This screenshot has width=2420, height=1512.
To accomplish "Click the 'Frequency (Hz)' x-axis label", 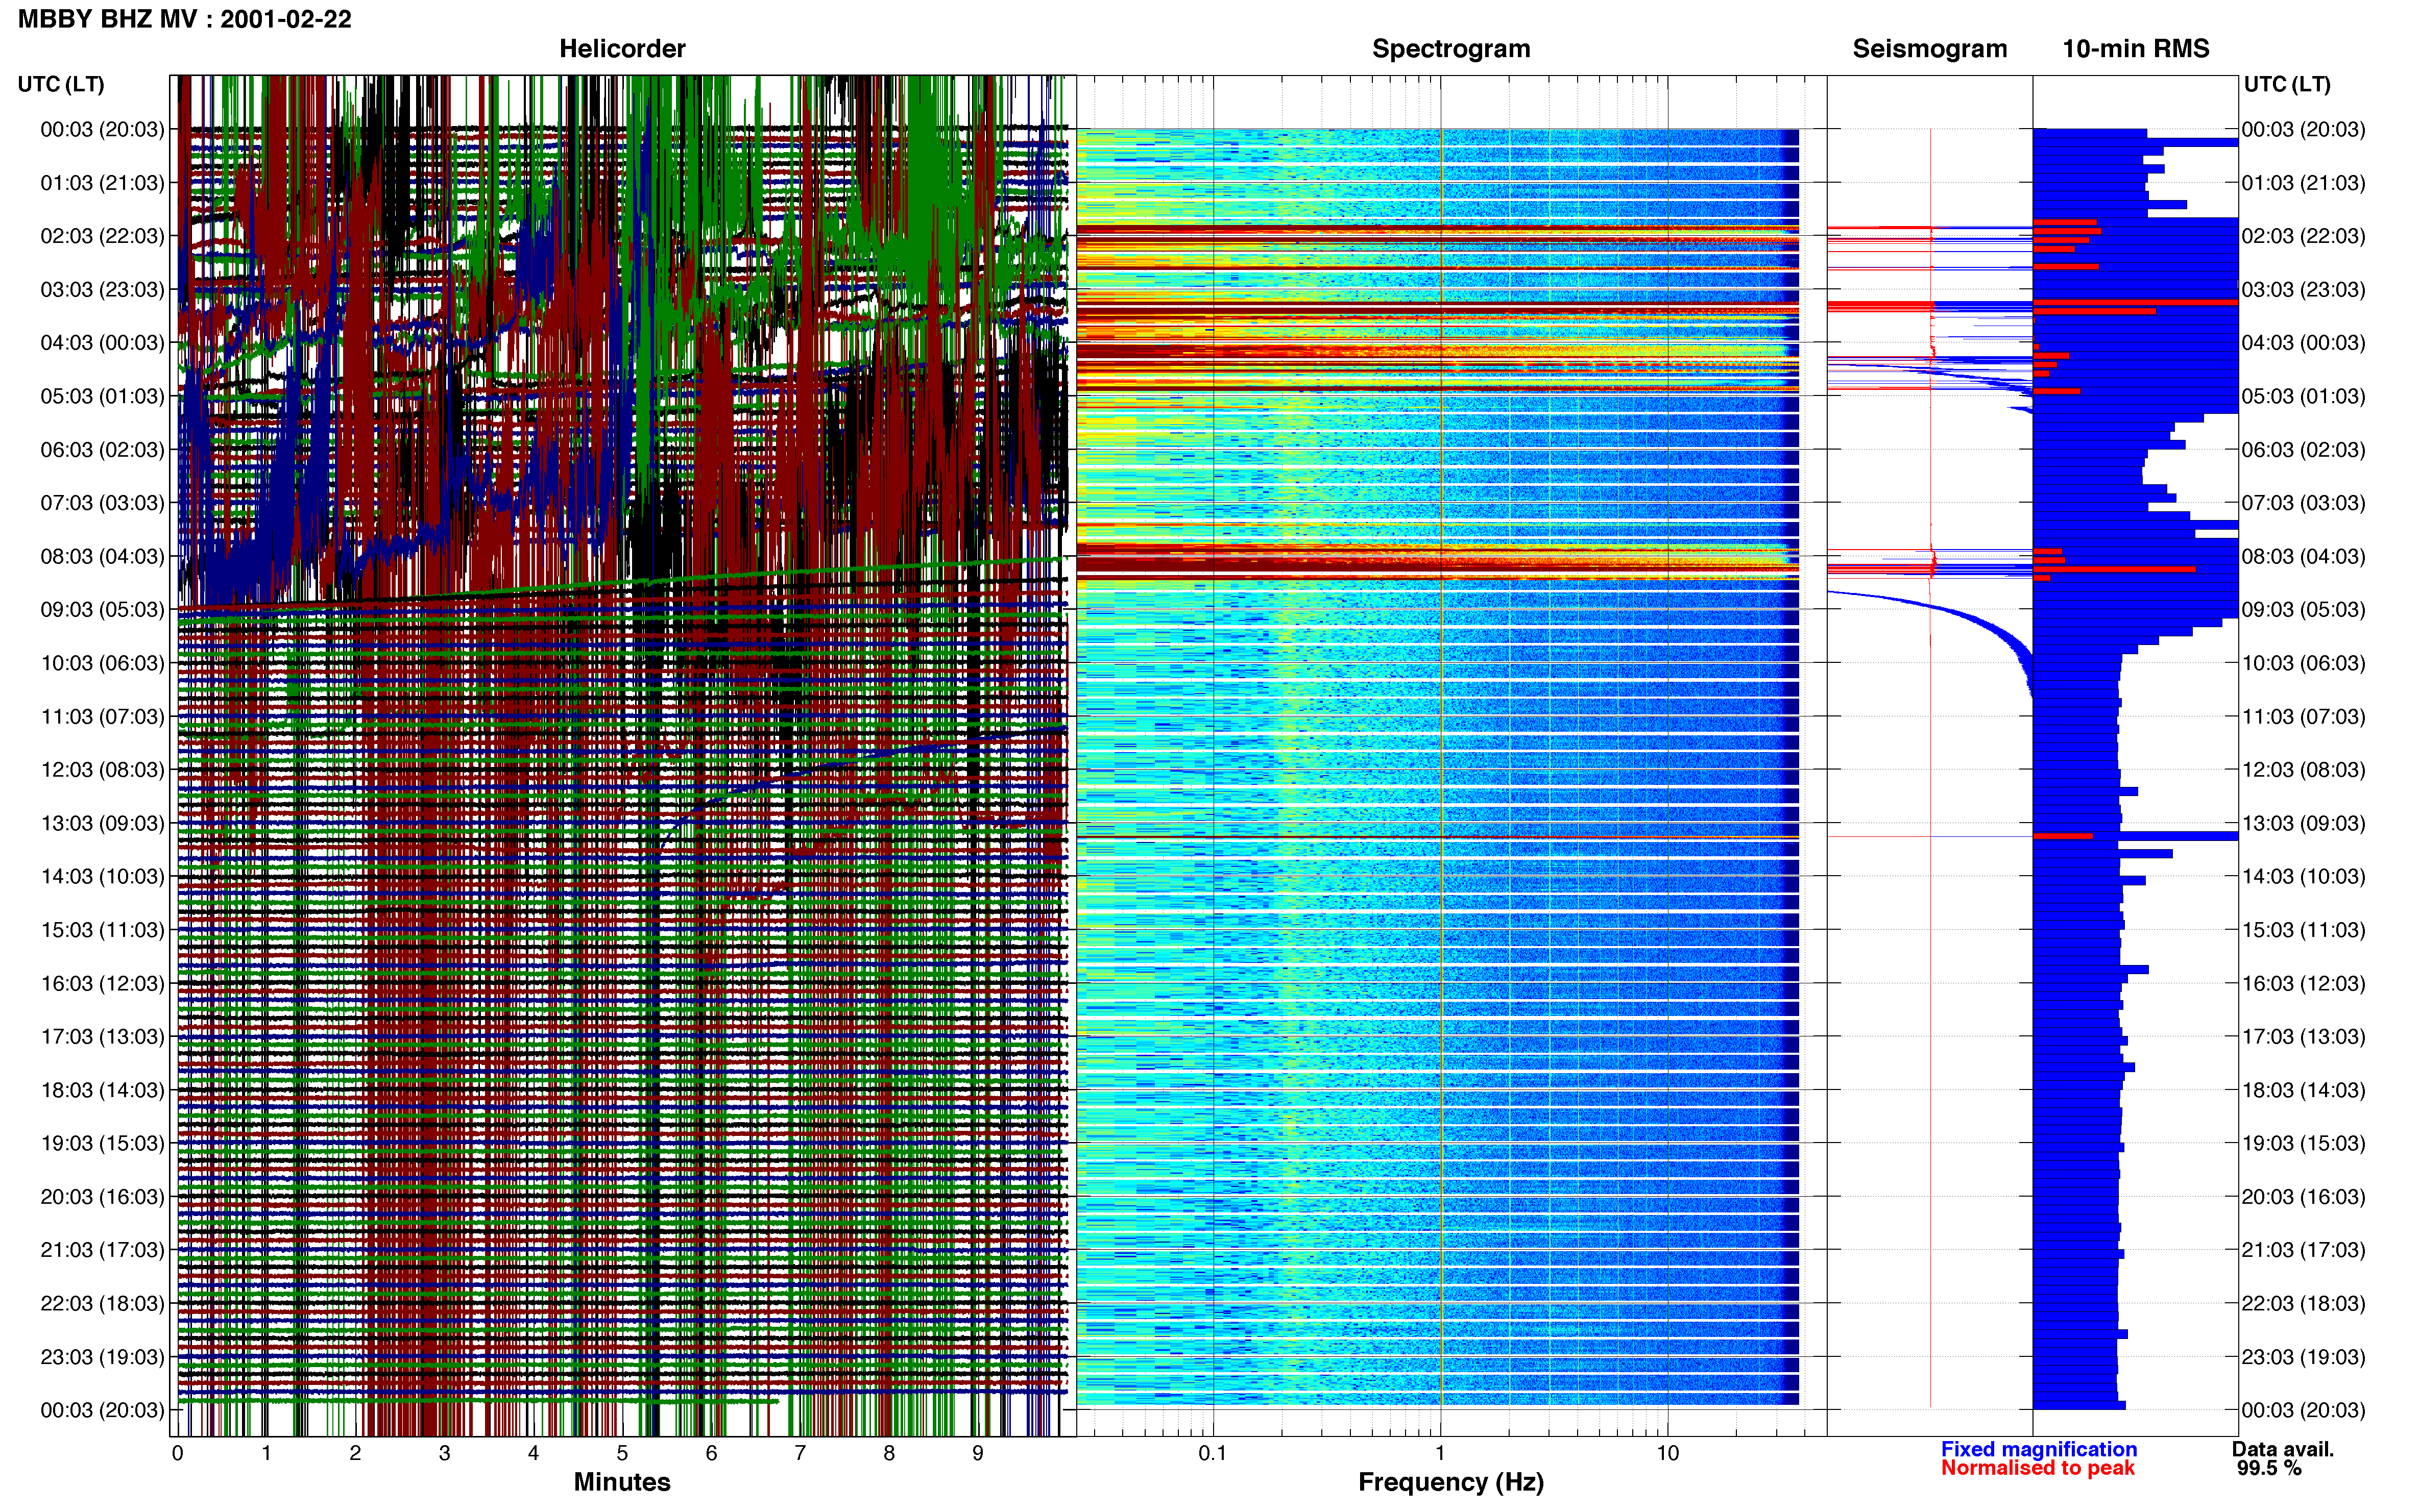I will coord(1450,1482).
